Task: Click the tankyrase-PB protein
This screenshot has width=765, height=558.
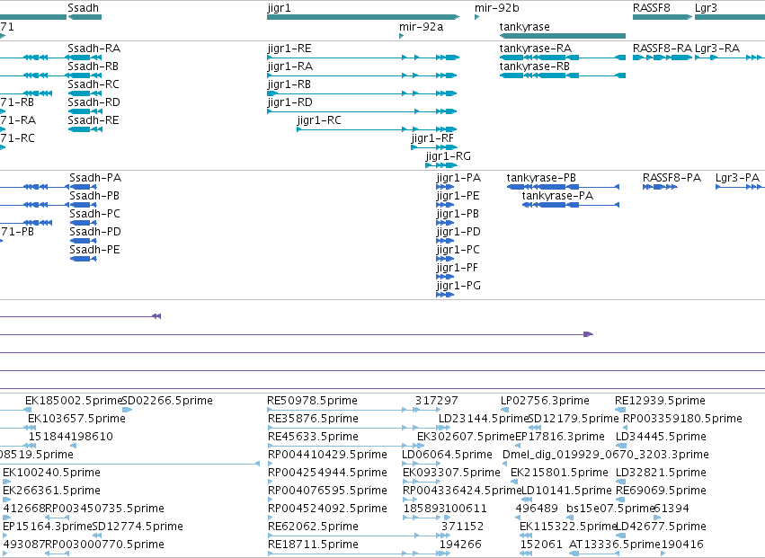Action: click(x=563, y=187)
